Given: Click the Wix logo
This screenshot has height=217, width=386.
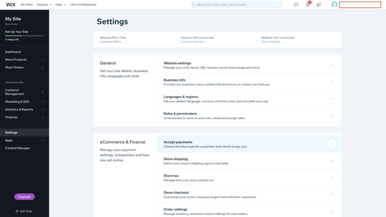Looking at the screenshot, I should coord(11,5).
